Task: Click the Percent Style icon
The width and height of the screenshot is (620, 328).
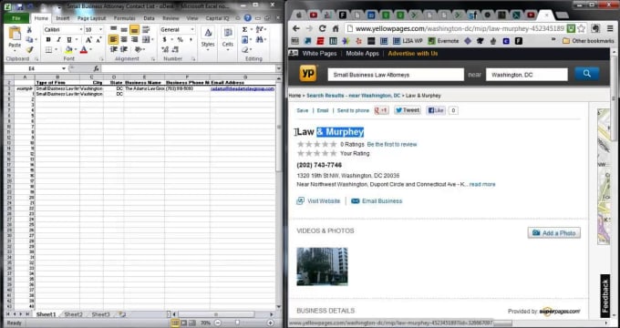Action: [x=180, y=39]
